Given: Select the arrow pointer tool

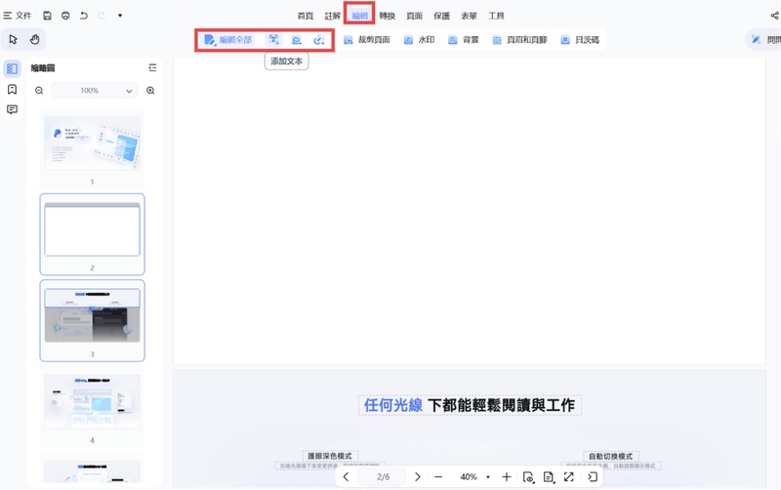Looking at the screenshot, I should point(14,39).
